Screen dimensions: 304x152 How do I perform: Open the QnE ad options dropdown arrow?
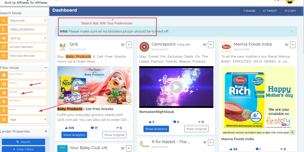pyautogui.click(x=129, y=45)
